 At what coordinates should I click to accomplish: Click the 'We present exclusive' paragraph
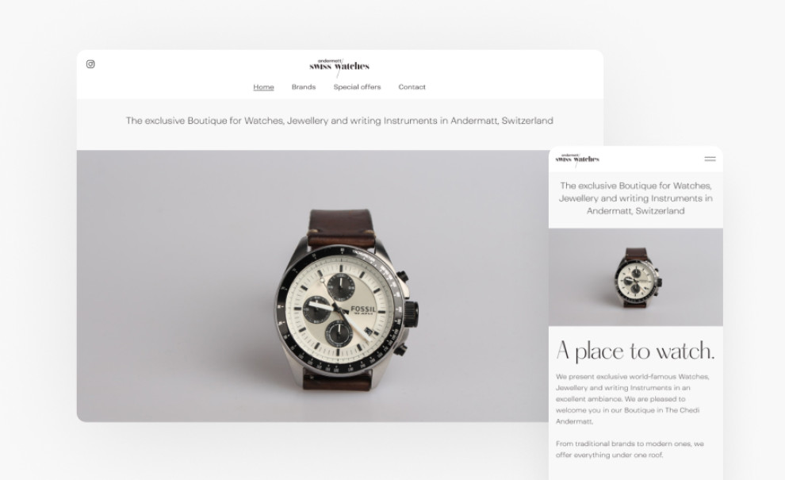click(x=632, y=399)
